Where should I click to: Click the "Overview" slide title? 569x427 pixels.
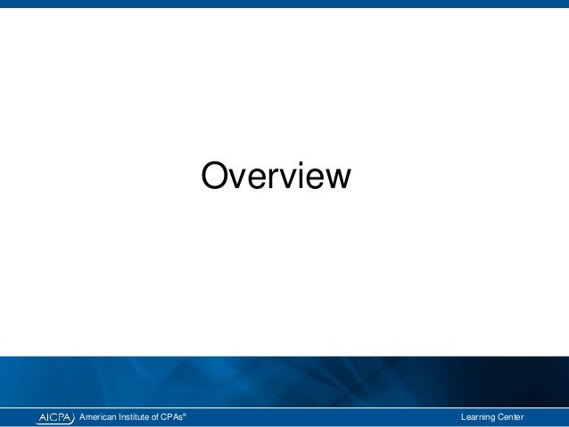tap(276, 176)
